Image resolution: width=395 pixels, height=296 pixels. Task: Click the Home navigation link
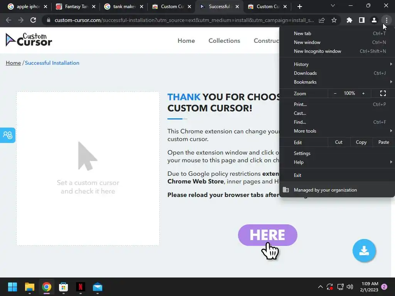[x=186, y=40]
